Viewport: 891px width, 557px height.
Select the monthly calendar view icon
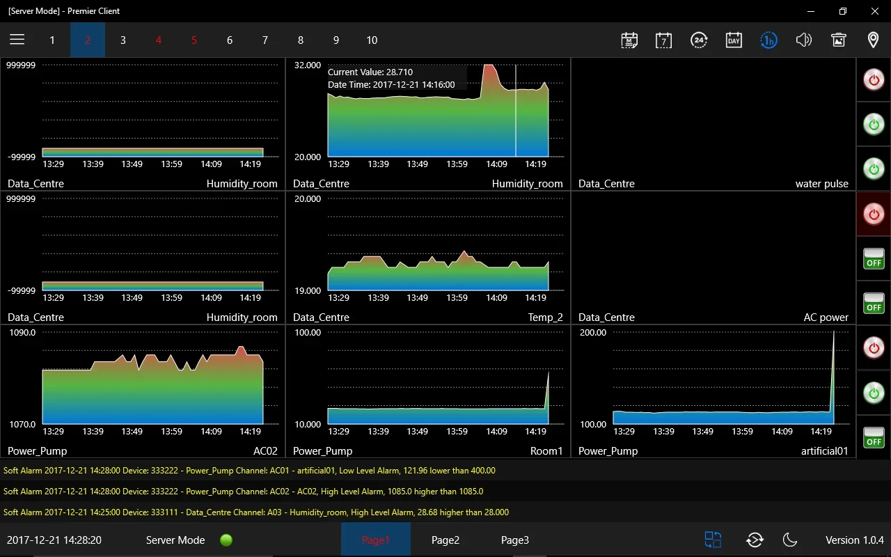pyautogui.click(x=629, y=40)
